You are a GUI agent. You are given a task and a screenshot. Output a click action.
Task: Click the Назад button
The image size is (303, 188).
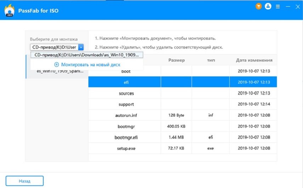(x=24, y=181)
